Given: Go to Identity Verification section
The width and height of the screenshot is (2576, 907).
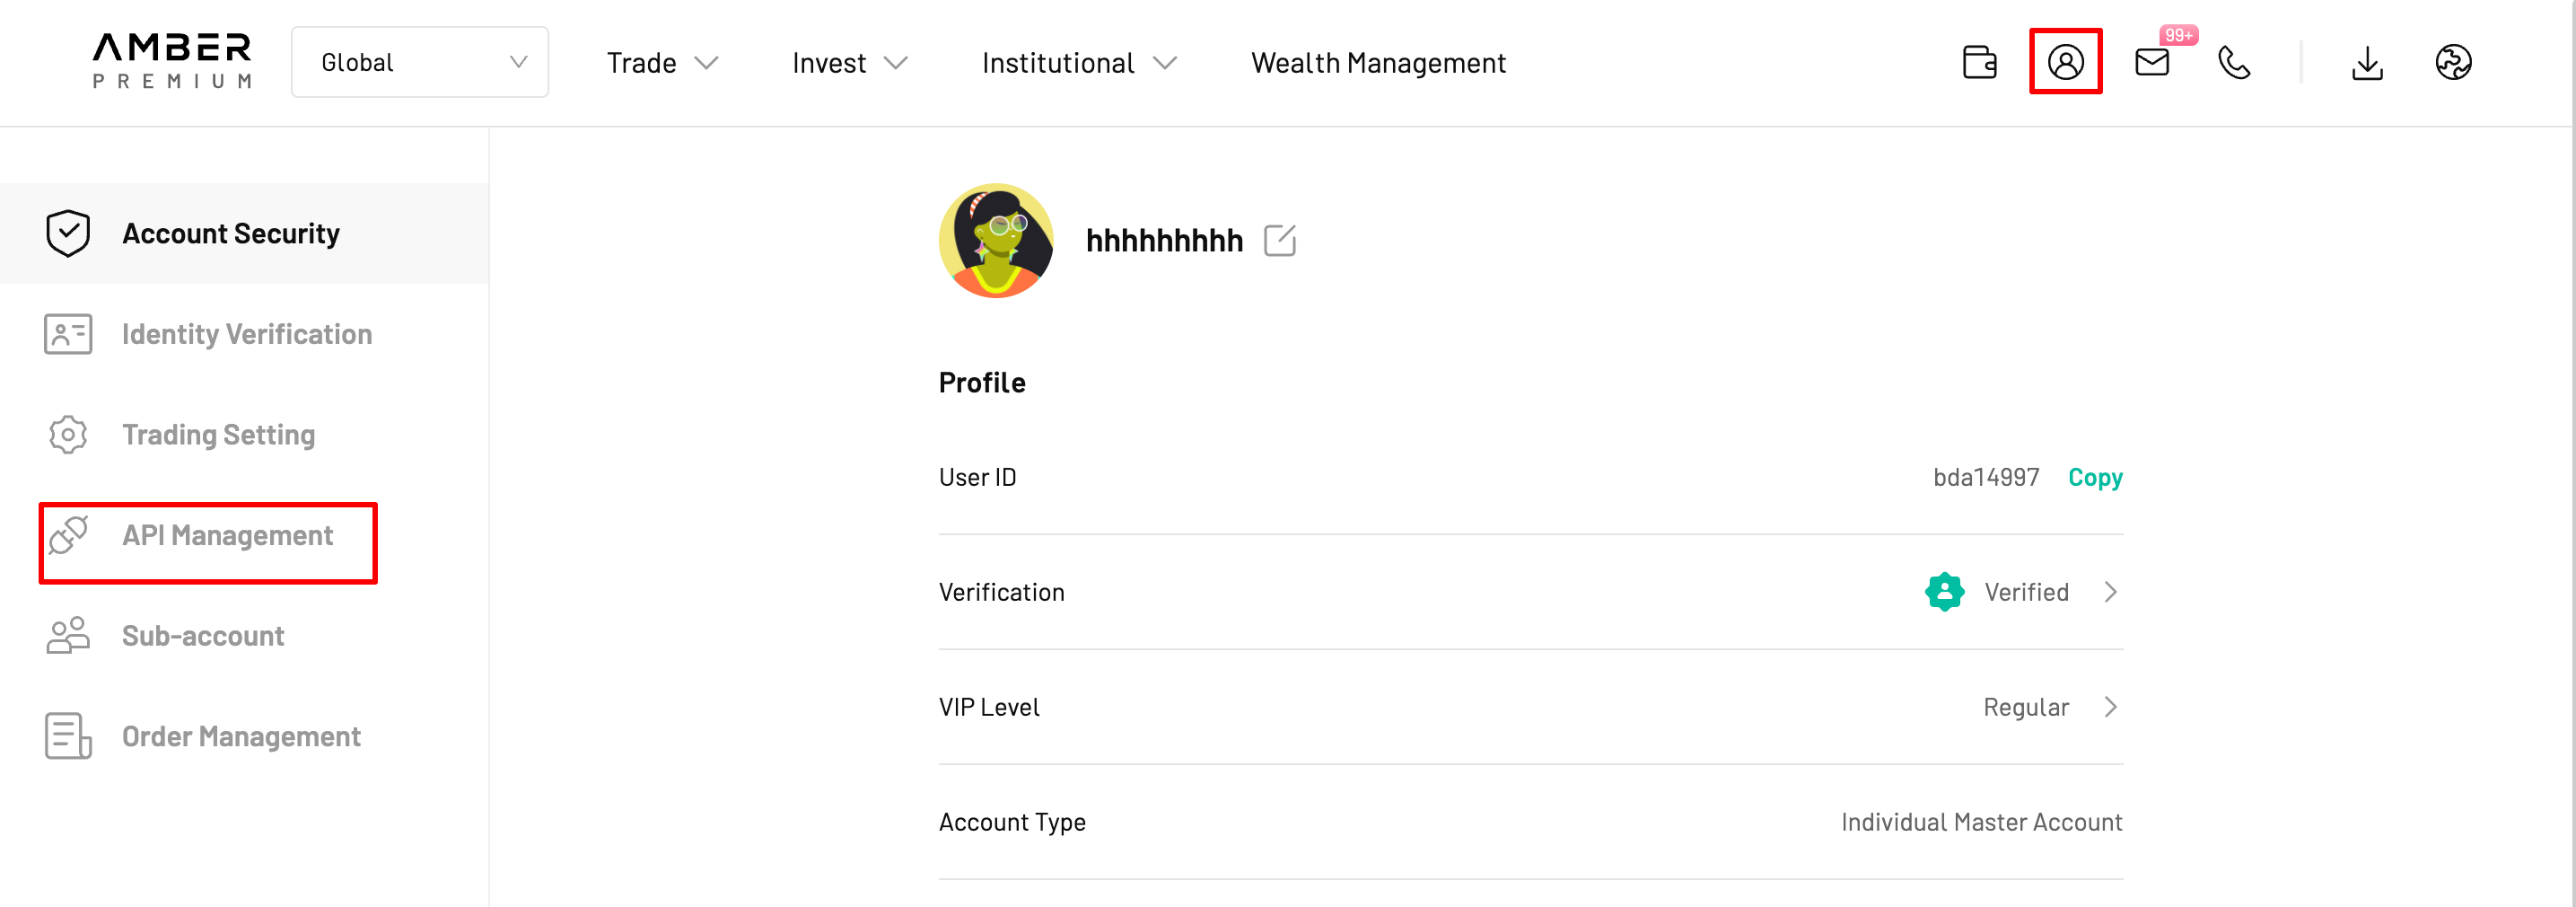Looking at the screenshot, I should click(245, 334).
